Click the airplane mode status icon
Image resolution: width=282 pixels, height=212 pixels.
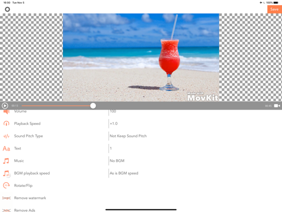(x=261, y=3)
